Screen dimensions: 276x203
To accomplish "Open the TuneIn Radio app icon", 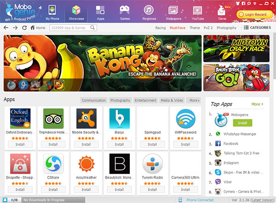I will [153, 164].
